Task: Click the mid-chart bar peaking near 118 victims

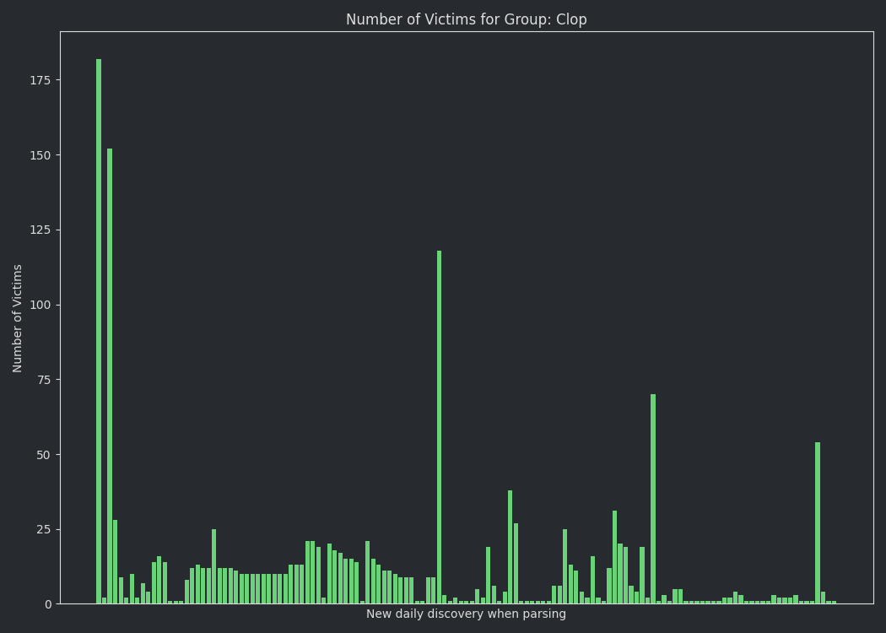Action: coord(439,427)
